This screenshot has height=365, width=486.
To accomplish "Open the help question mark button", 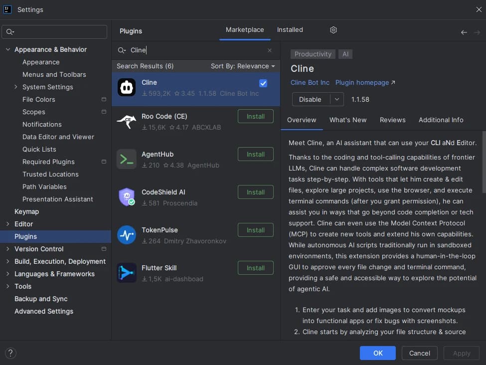I will click(x=10, y=353).
